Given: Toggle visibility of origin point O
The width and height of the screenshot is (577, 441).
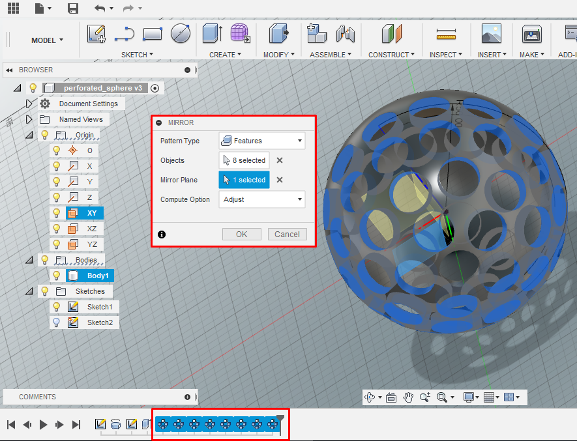Looking at the screenshot, I should pos(56,150).
